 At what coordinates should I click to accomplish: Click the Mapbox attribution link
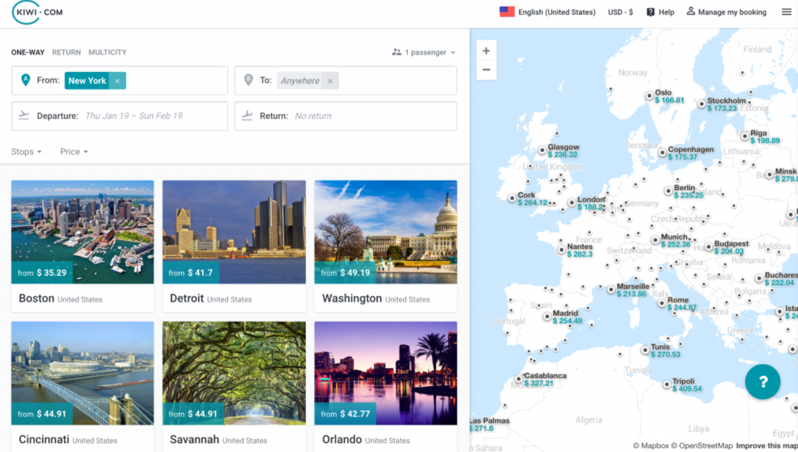[650, 446]
